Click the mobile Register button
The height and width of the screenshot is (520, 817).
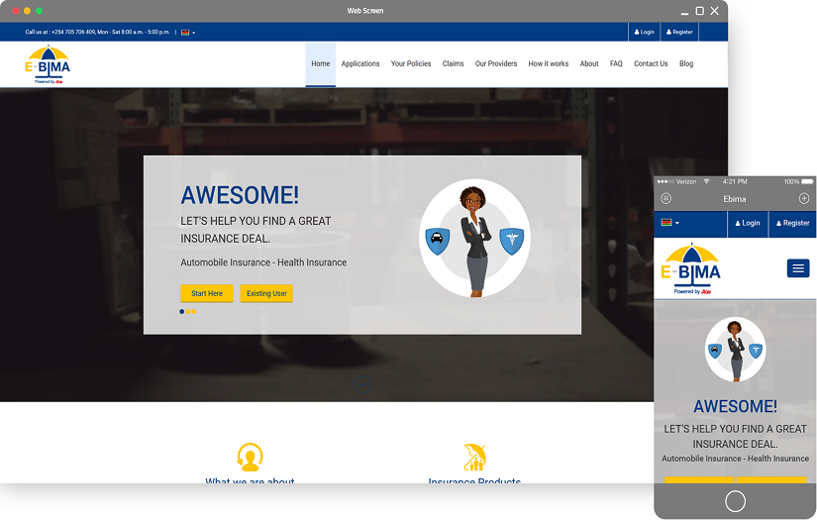[x=792, y=223]
